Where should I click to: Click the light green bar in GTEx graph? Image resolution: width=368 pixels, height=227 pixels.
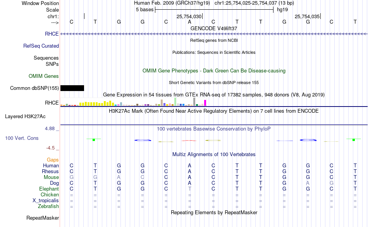click(175, 101)
